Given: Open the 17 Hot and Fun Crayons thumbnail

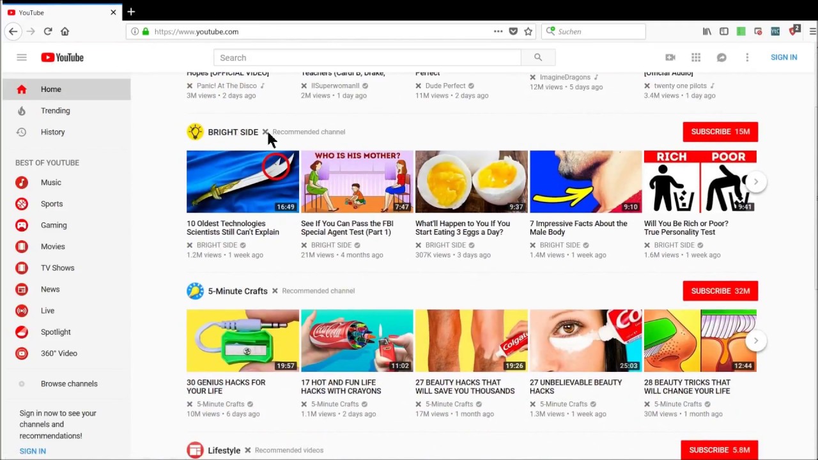Looking at the screenshot, I should (357, 341).
